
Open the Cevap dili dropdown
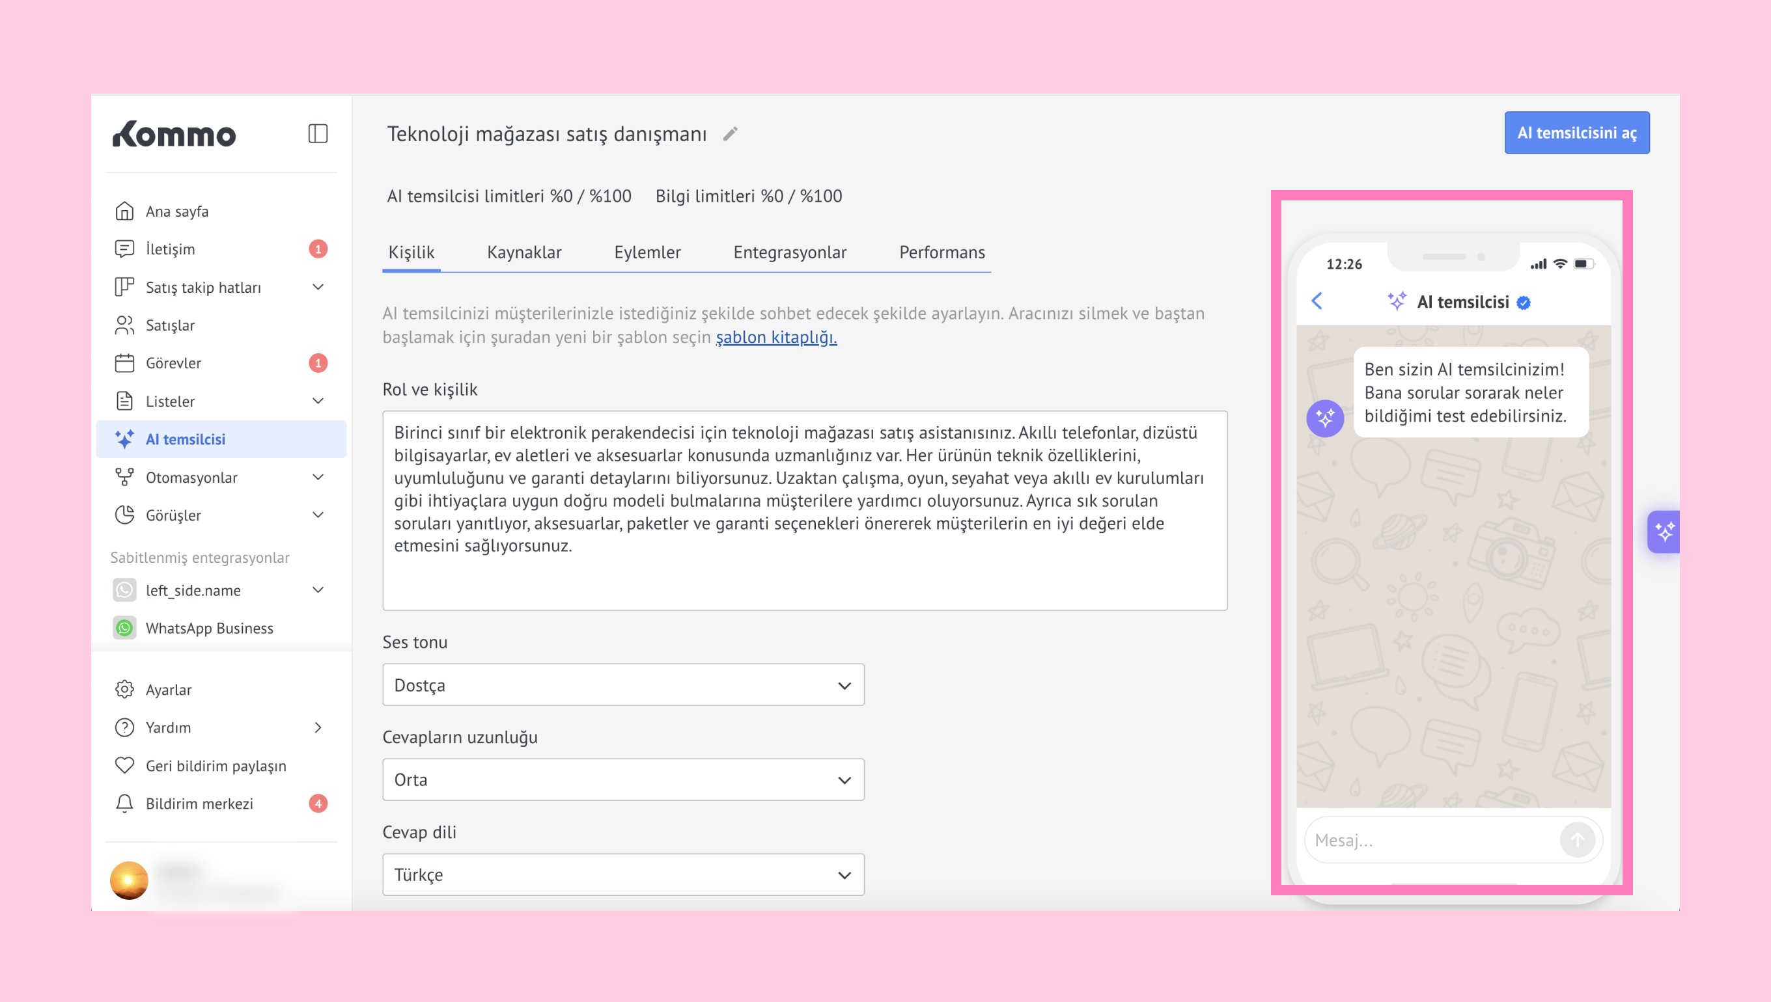point(622,874)
